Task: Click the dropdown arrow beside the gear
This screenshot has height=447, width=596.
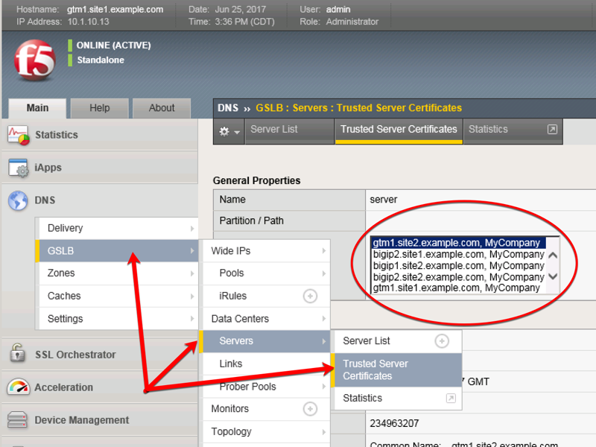Action: tap(237, 133)
